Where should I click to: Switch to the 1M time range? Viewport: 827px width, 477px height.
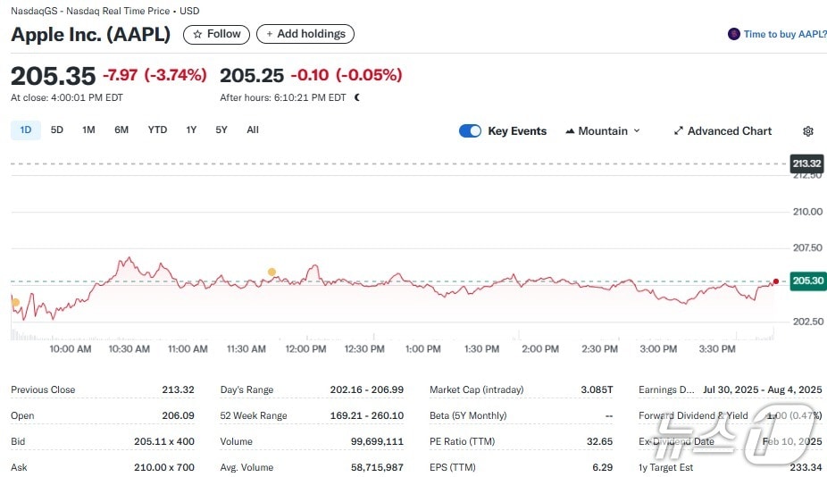(x=88, y=130)
